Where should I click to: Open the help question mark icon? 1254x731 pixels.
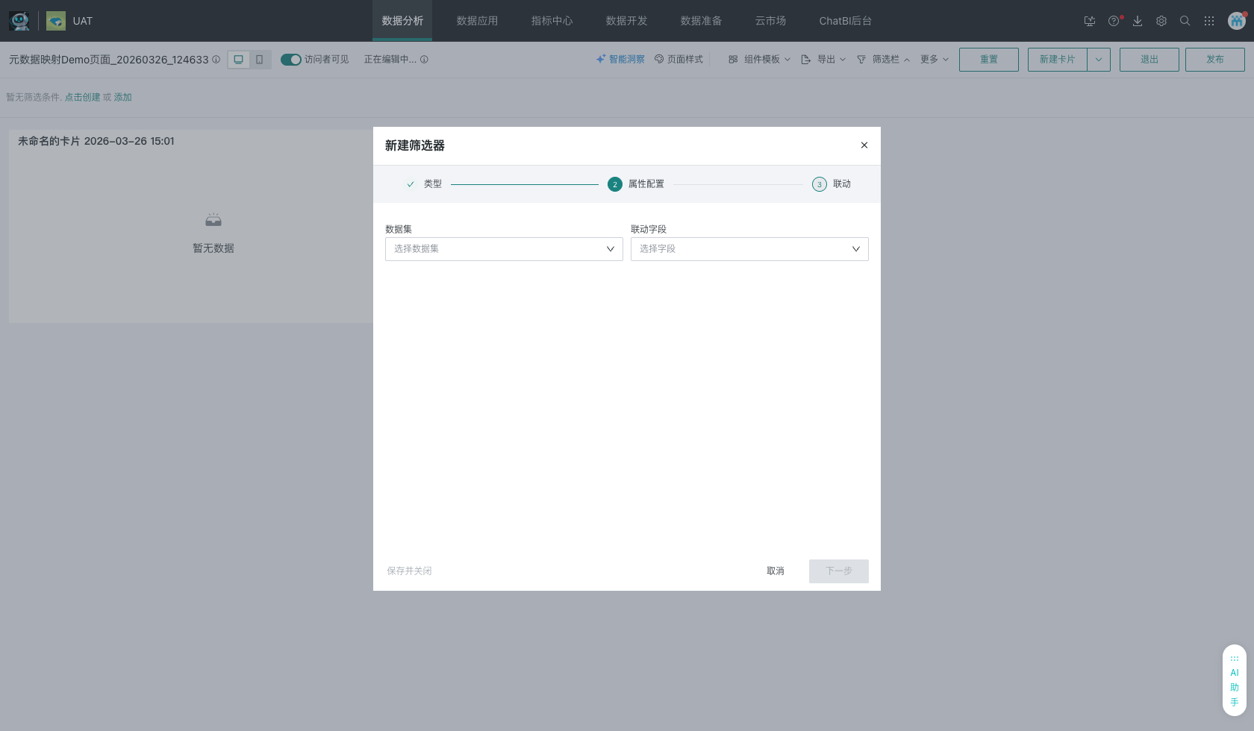click(x=1113, y=21)
